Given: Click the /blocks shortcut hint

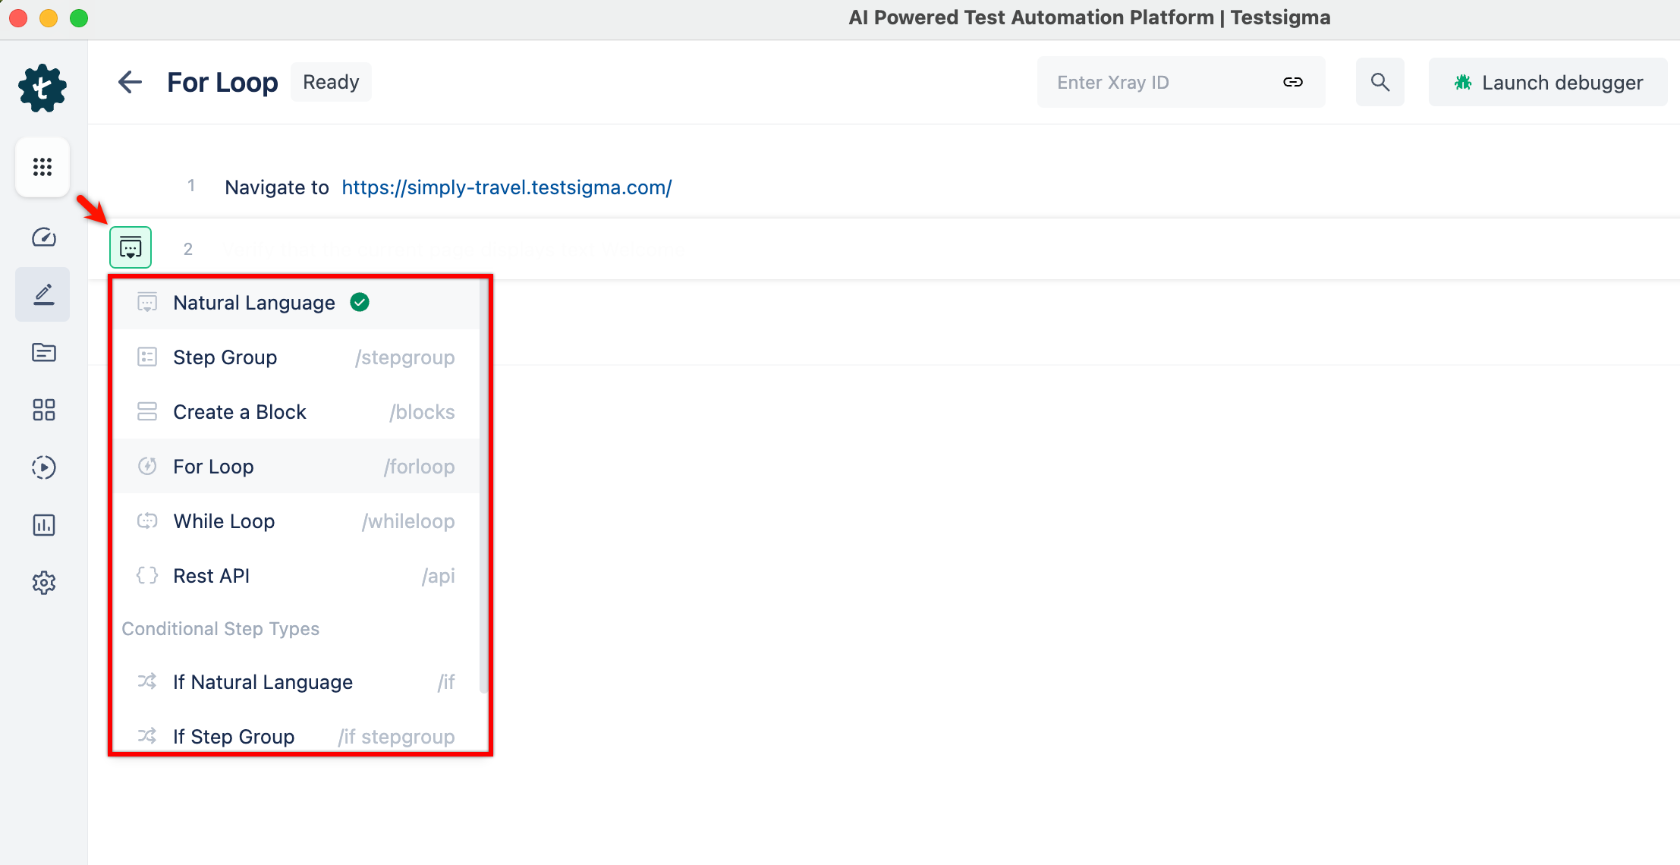Looking at the screenshot, I should [x=422, y=412].
